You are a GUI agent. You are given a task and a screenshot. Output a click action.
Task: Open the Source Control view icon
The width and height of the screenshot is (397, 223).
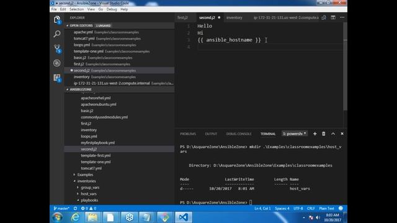pos(57,48)
